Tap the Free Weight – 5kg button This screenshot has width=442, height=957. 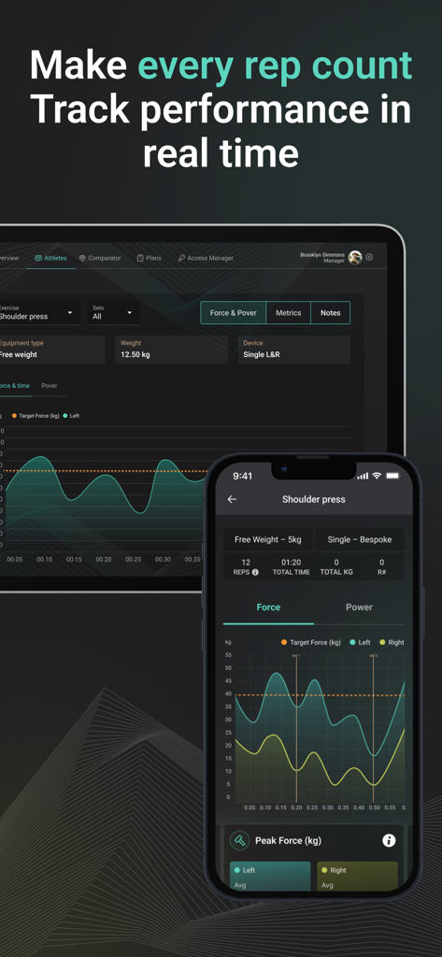pyautogui.click(x=268, y=539)
